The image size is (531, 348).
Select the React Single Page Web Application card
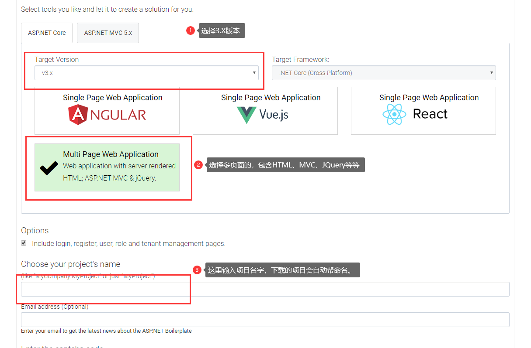tap(423, 111)
